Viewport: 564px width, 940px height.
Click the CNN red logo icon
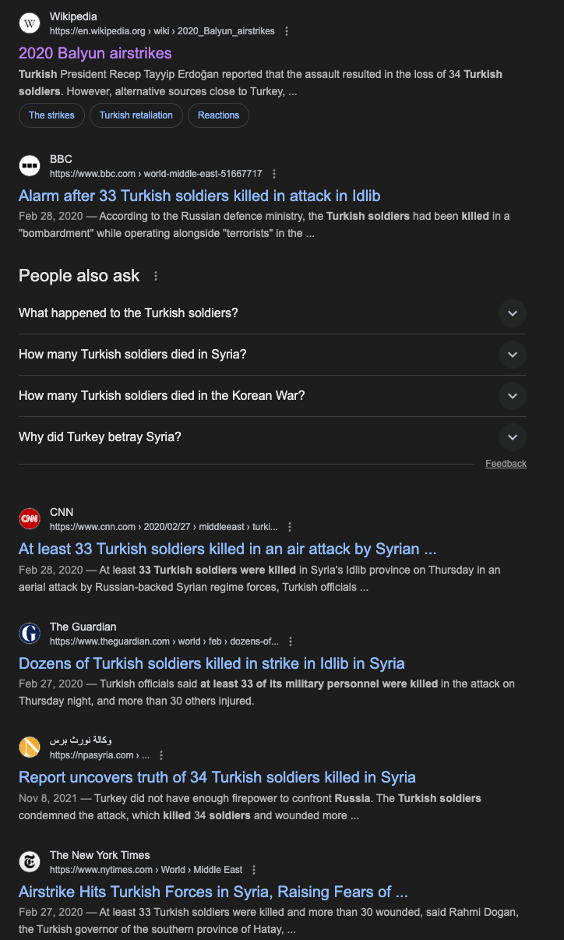point(30,519)
